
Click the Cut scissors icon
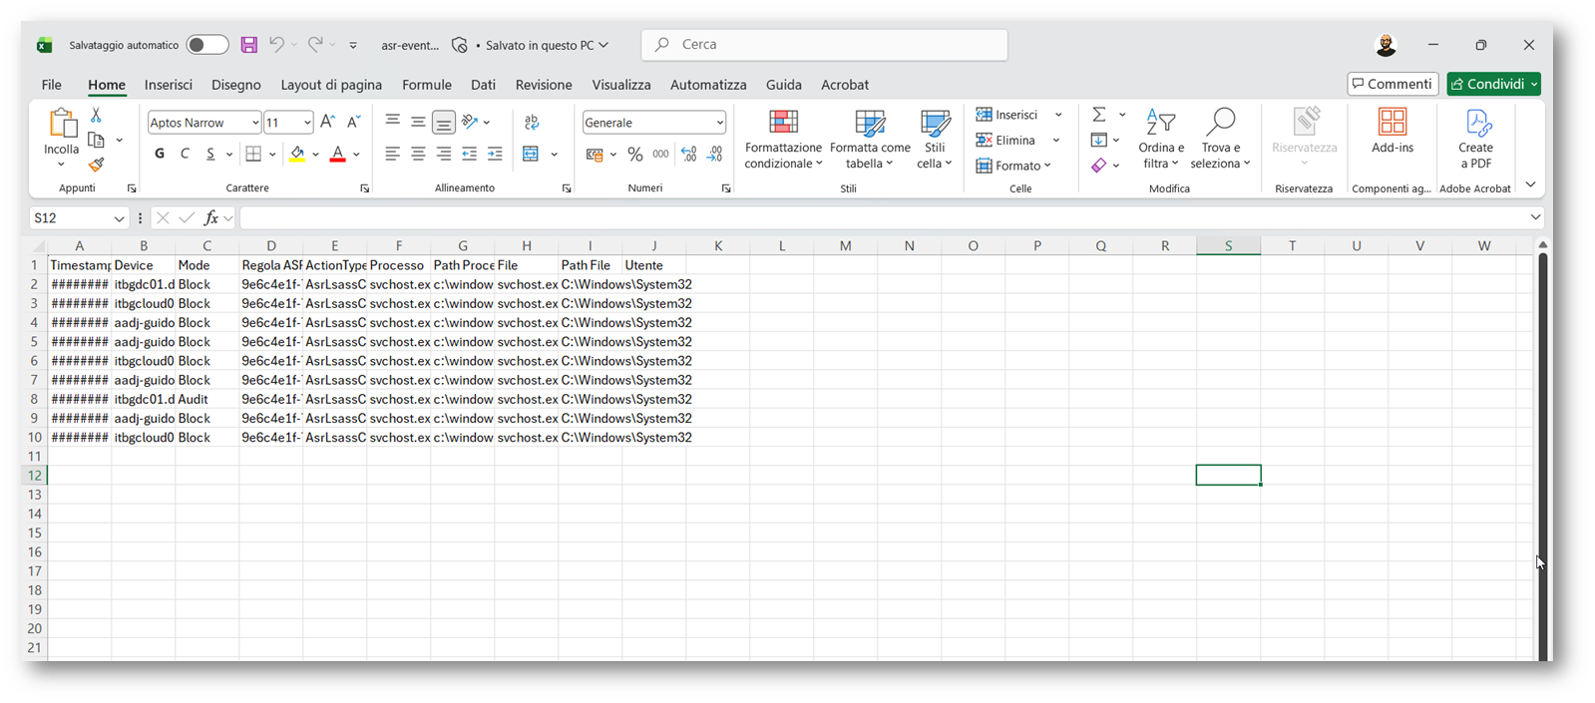(x=96, y=116)
